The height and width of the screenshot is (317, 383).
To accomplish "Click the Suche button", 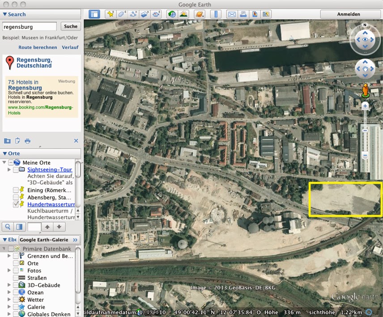I will (x=71, y=26).
